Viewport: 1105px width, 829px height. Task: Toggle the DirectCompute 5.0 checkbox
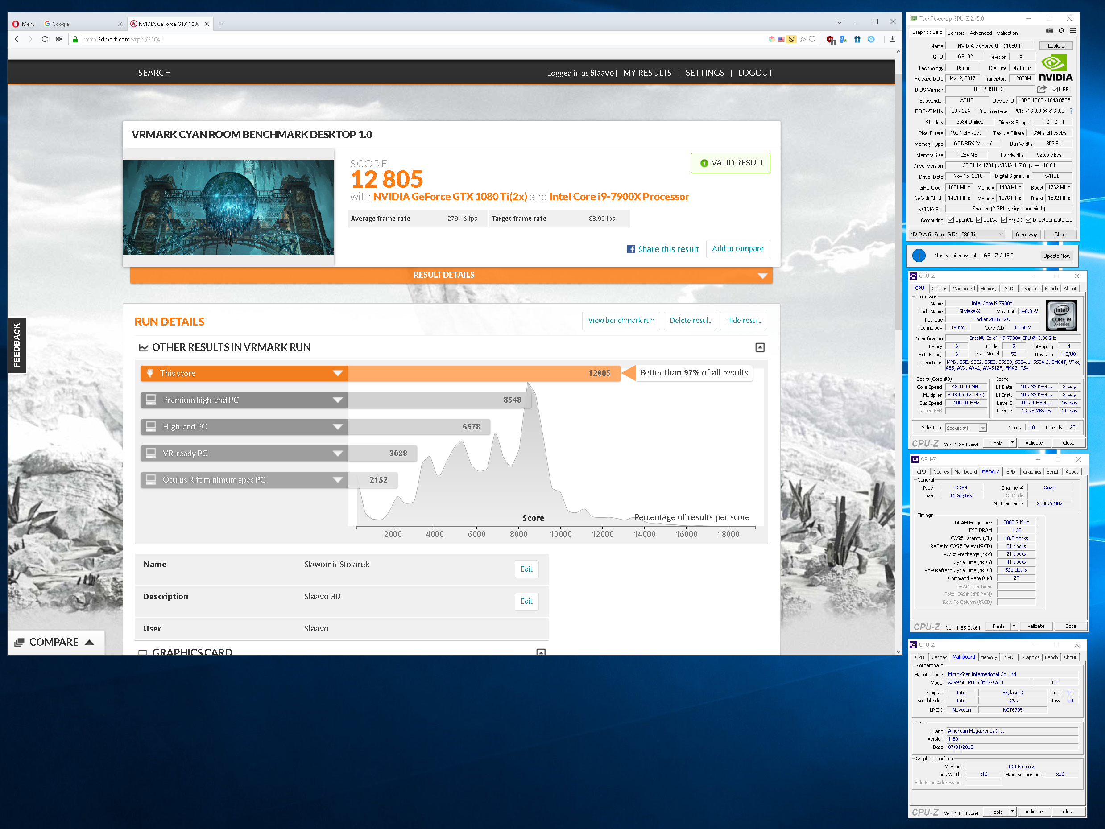(x=1028, y=220)
